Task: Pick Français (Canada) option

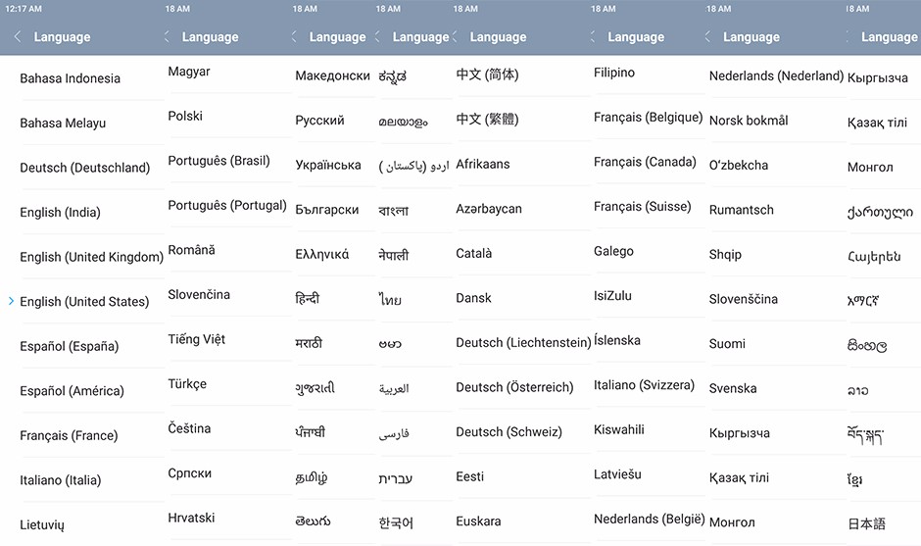Action: pos(645,162)
